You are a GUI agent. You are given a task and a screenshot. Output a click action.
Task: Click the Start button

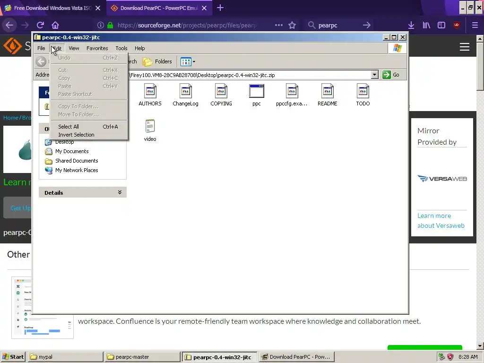(13, 357)
